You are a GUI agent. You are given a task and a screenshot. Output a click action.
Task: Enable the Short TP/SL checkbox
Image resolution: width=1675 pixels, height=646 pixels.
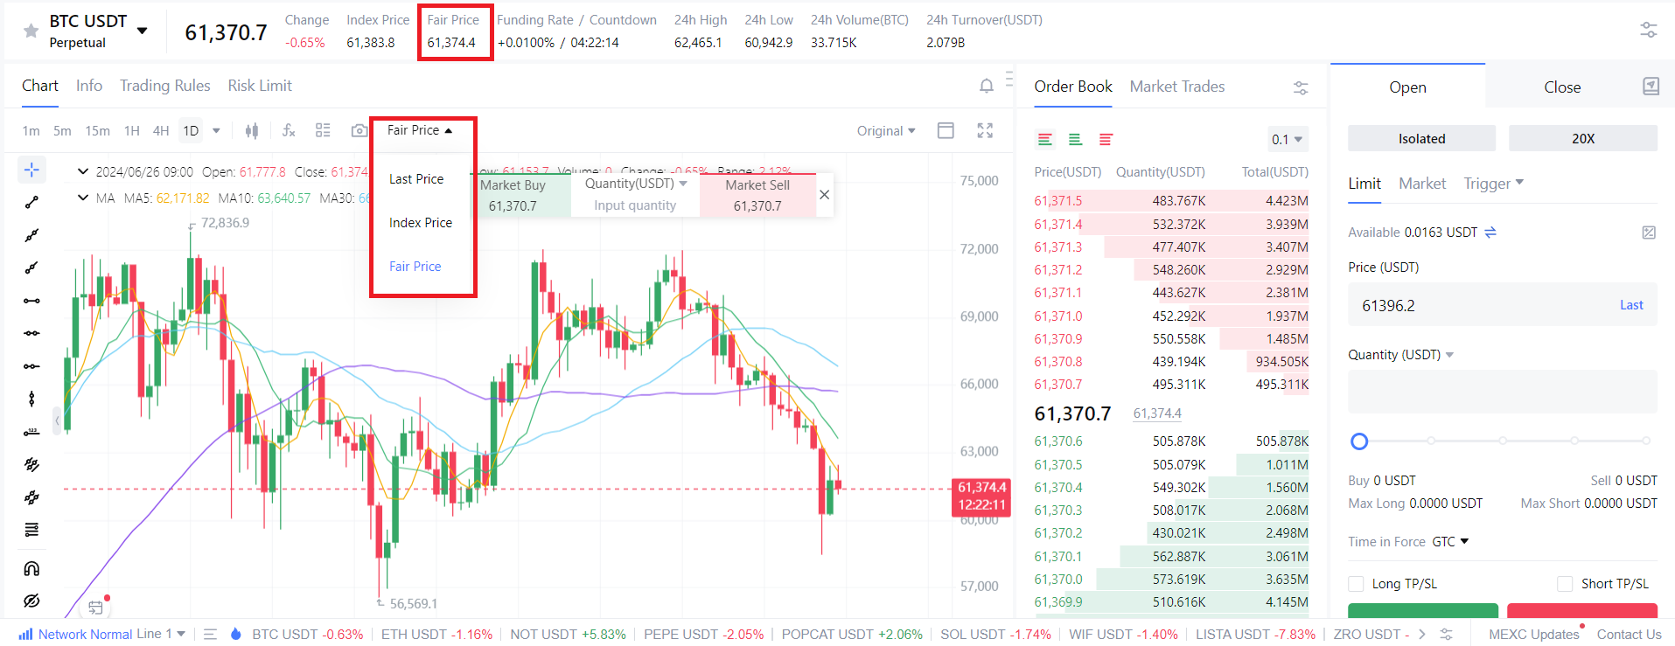point(1565,584)
